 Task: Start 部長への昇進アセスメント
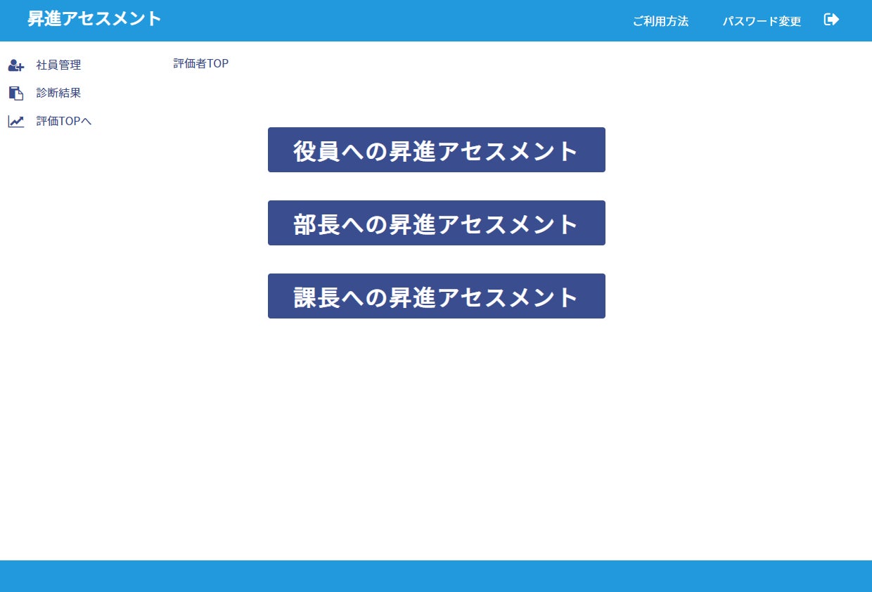coord(437,223)
